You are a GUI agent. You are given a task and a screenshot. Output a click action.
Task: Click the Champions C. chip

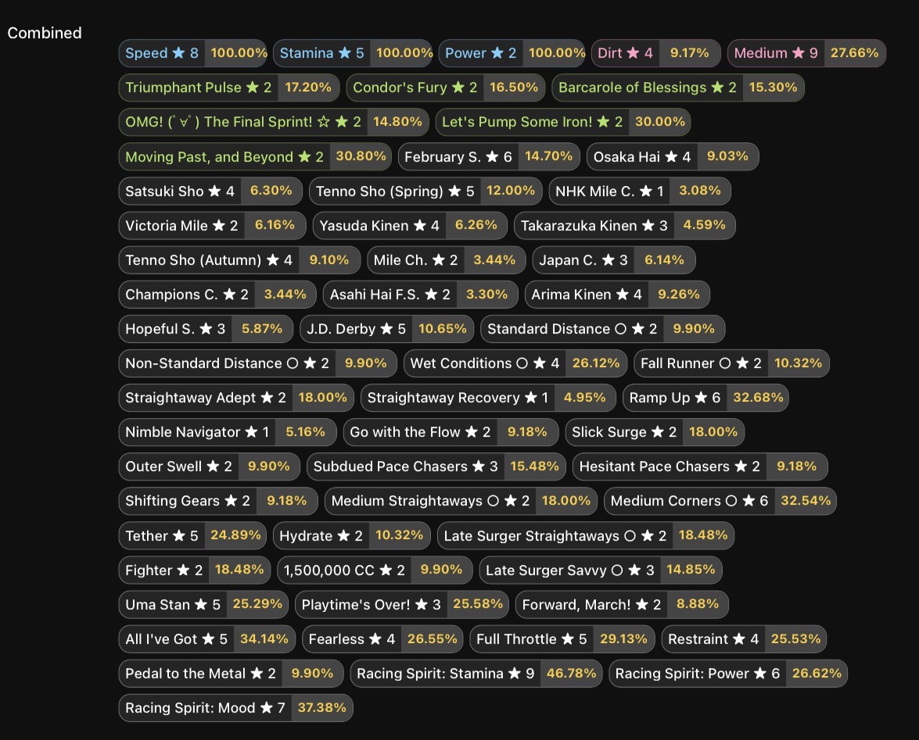(217, 295)
